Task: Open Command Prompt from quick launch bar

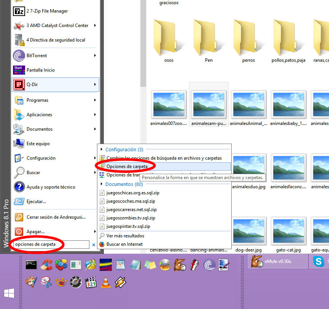Action: tap(31, 265)
